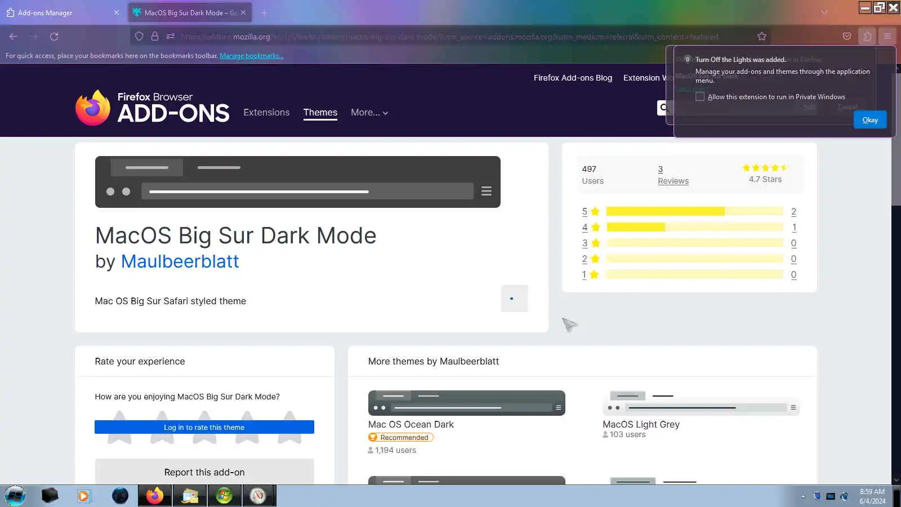Click the '497' users count
The height and width of the screenshot is (507, 901).
589,169
